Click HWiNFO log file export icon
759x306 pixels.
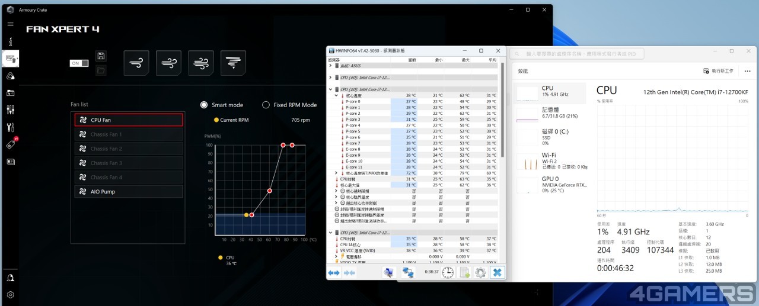click(465, 272)
